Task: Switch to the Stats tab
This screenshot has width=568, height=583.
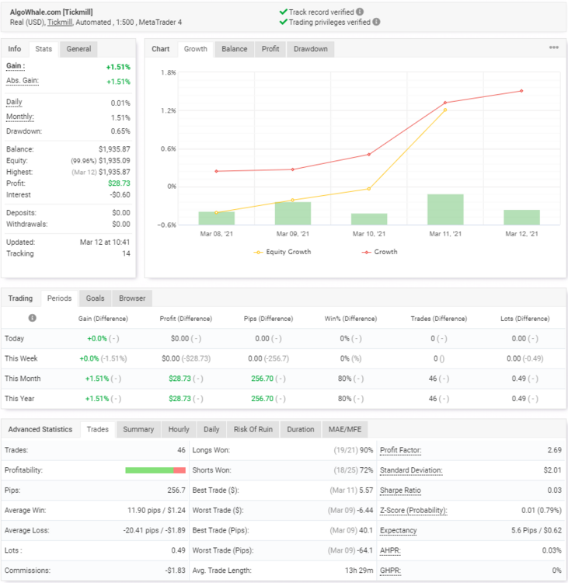Action: click(x=44, y=49)
